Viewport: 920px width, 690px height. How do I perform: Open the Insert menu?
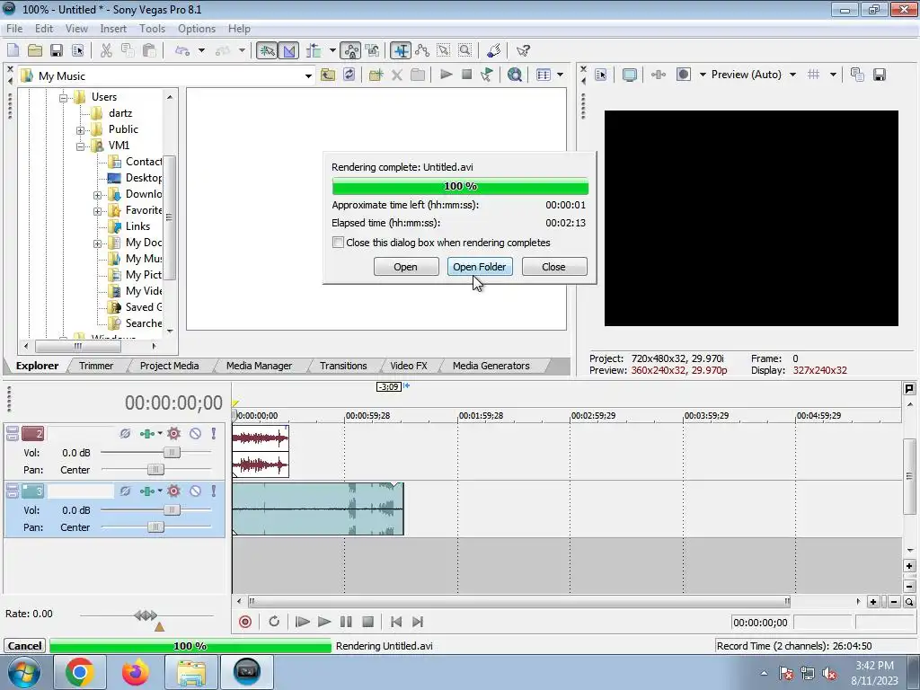point(113,28)
